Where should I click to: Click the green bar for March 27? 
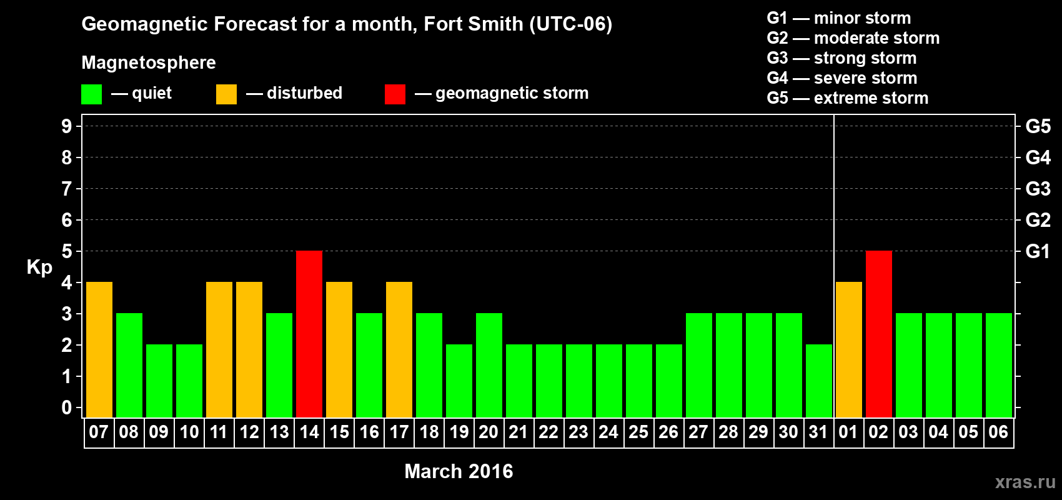pos(699,365)
